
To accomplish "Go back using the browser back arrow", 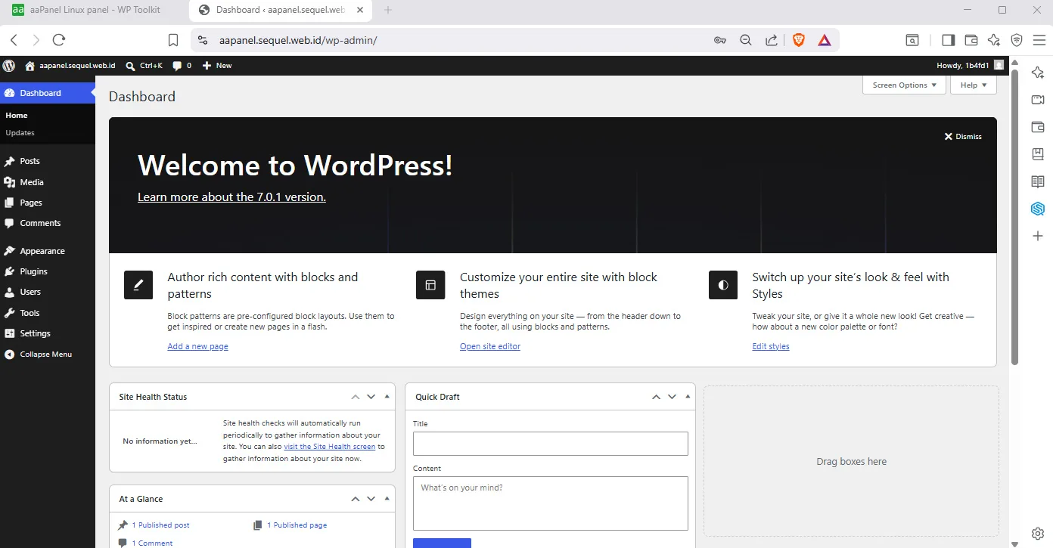I will [x=14, y=40].
